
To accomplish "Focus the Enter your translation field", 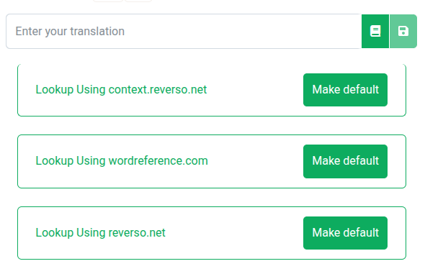I will (184, 32).
